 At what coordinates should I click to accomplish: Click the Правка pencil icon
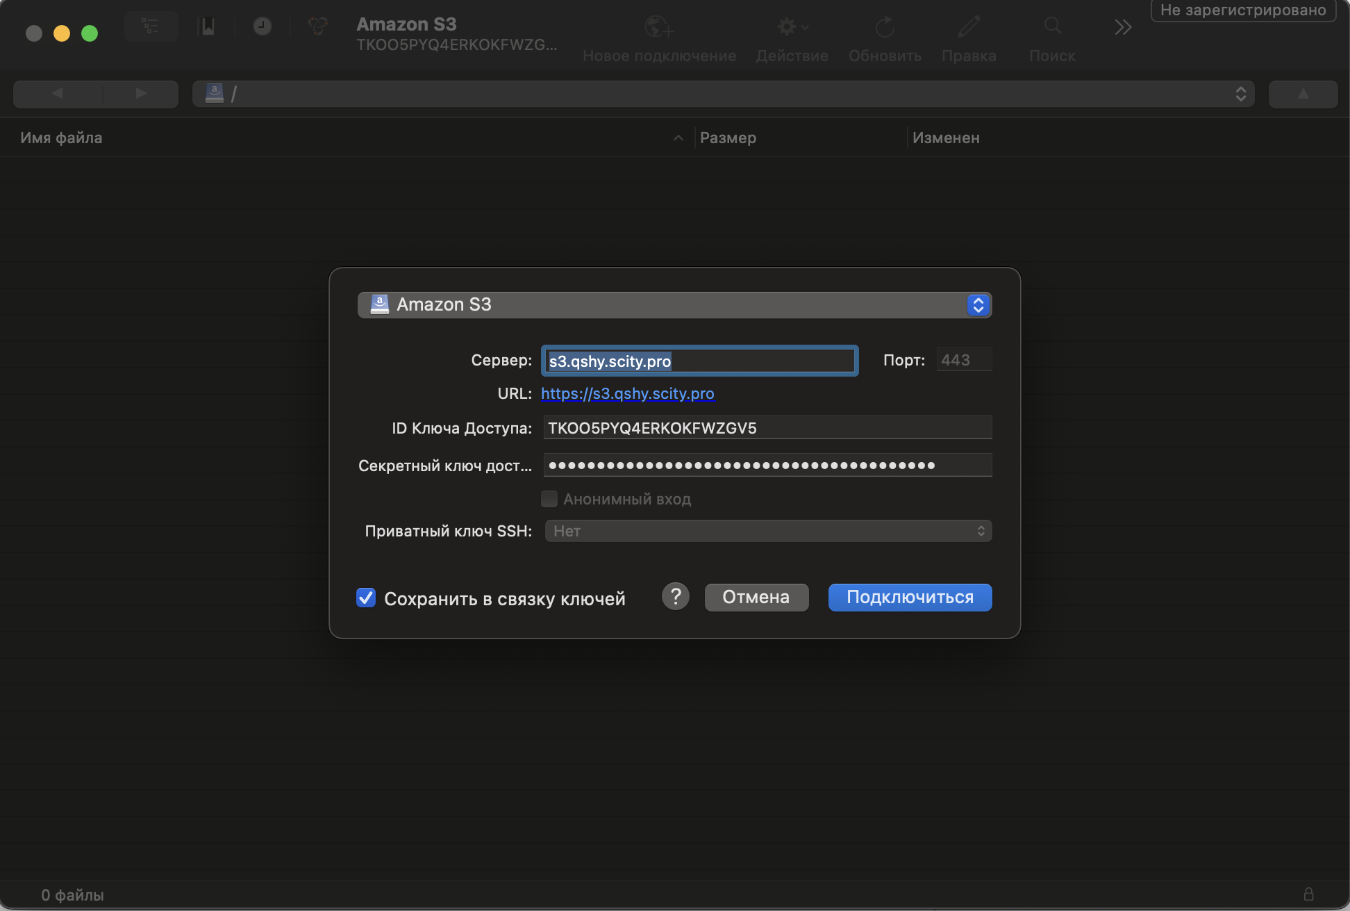tap(969, 27)
